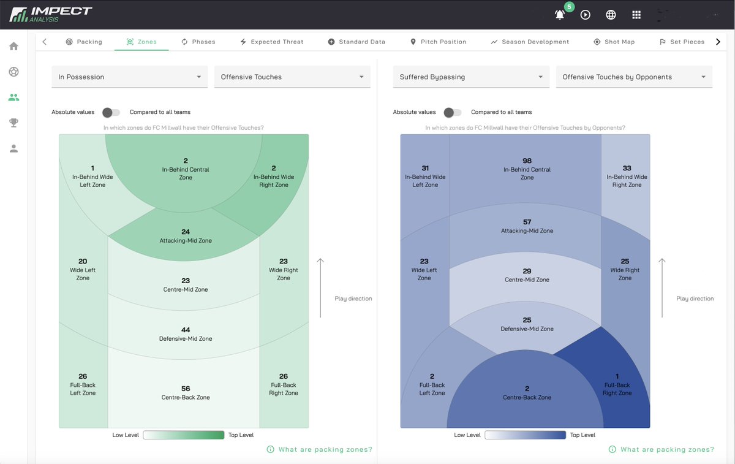This screenshot has height=464, width=735.
Task: Open Offensive Touches by Opponents dropdown
Action: [x=634, y=77]
